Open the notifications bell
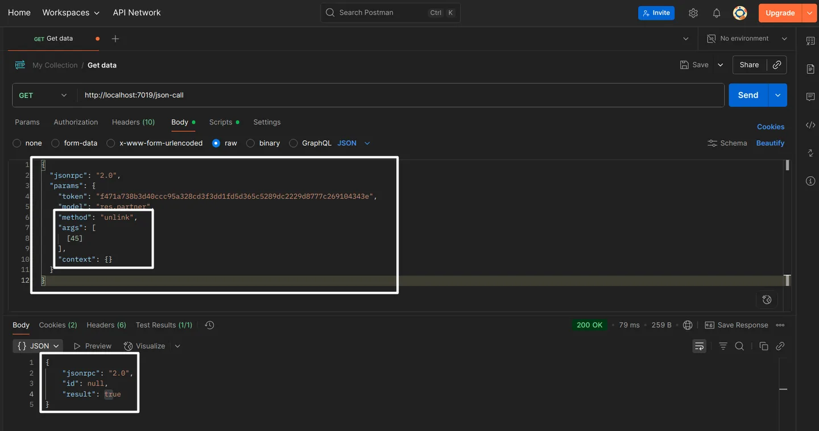 tap(717, 13)
